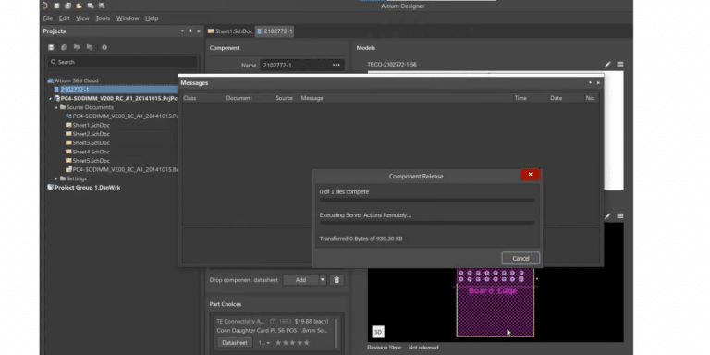The image size is (710, 355).
Task: Switch to the Sheet1.SchDoc tab
Action: point(230,31)
